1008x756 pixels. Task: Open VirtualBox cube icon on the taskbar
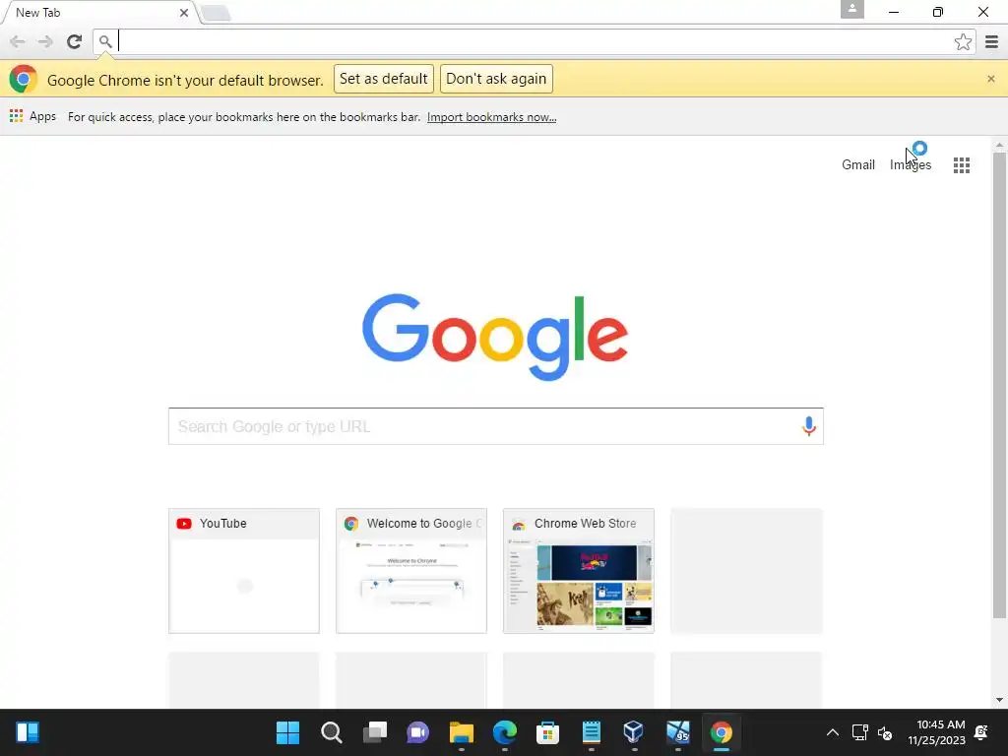634,732
